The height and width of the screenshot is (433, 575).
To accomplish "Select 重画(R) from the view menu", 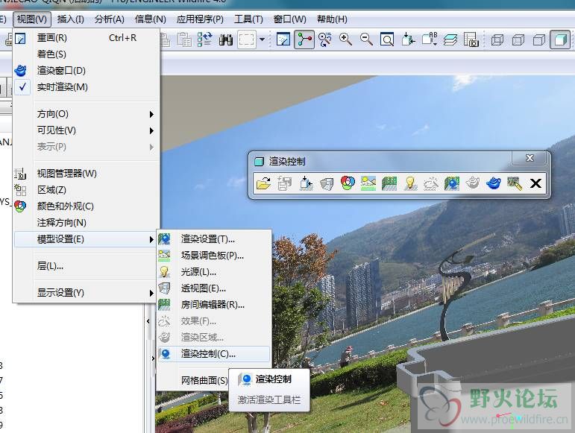I will coord(87,38).
